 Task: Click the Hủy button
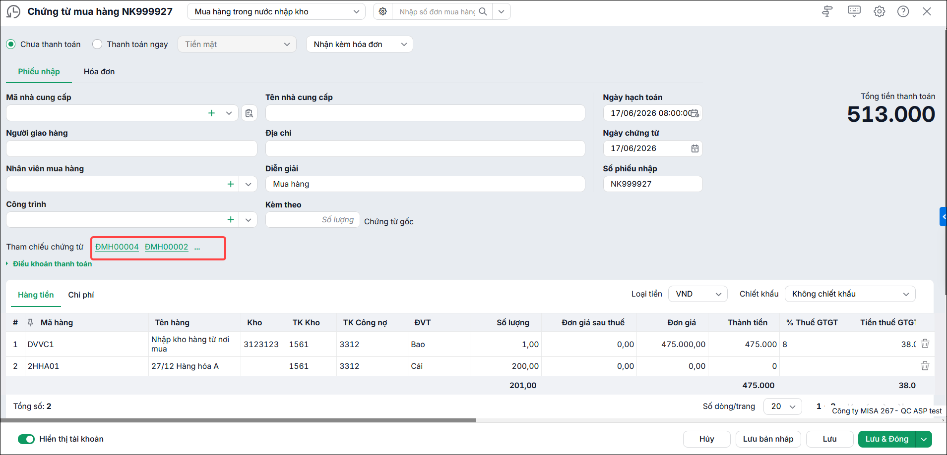coord(707,439)
